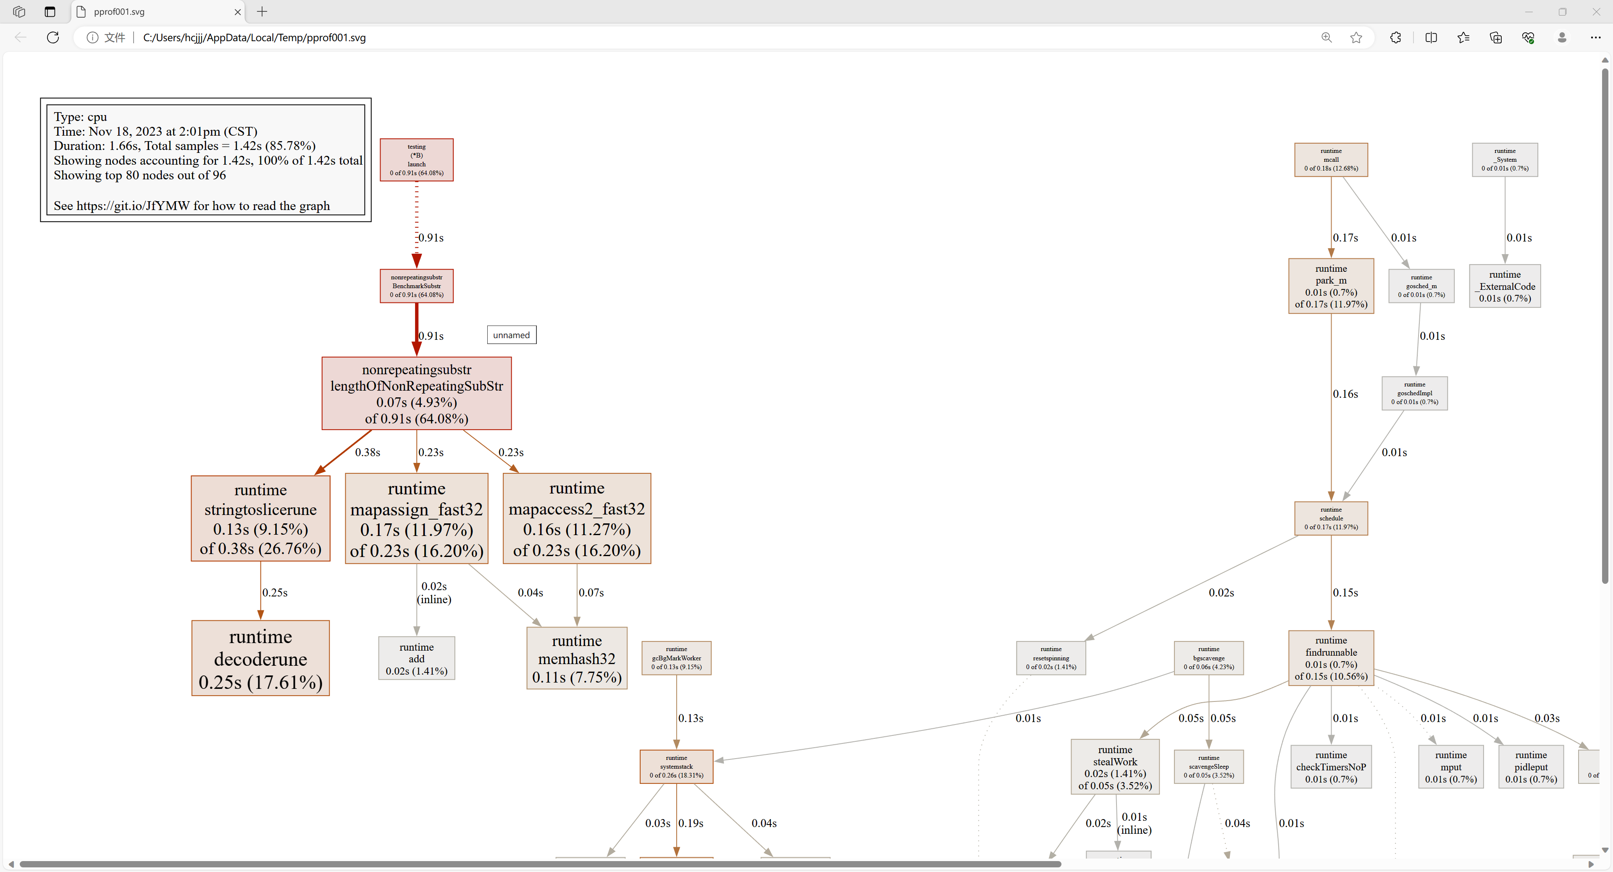
Task: Add page to favorites with star icon
Action: point(1356,37)
